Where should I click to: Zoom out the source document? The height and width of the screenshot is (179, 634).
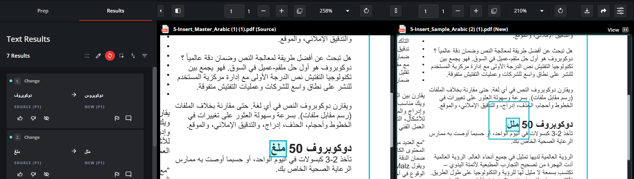click(x=263, y=11)
